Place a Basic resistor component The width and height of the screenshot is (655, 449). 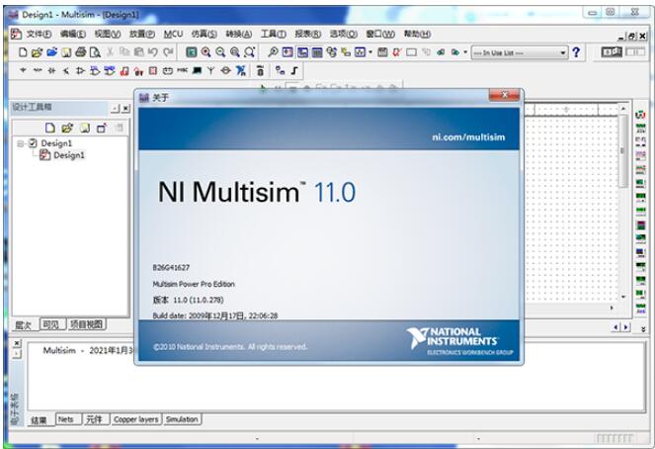38,70
